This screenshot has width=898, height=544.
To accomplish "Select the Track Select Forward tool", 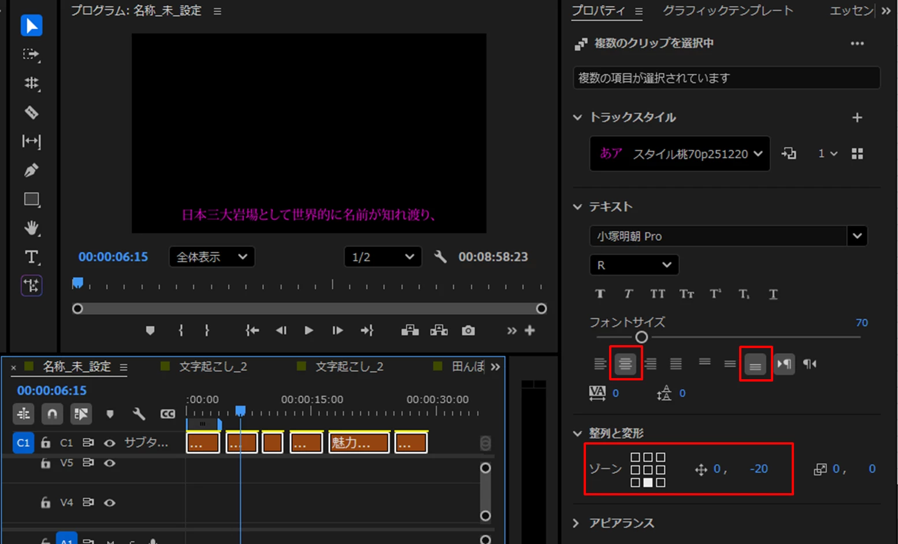I will (31, 54).
